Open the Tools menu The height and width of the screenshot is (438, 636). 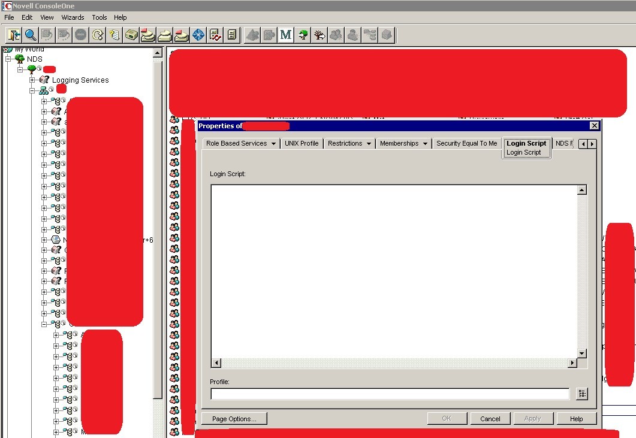coord(99,17)
